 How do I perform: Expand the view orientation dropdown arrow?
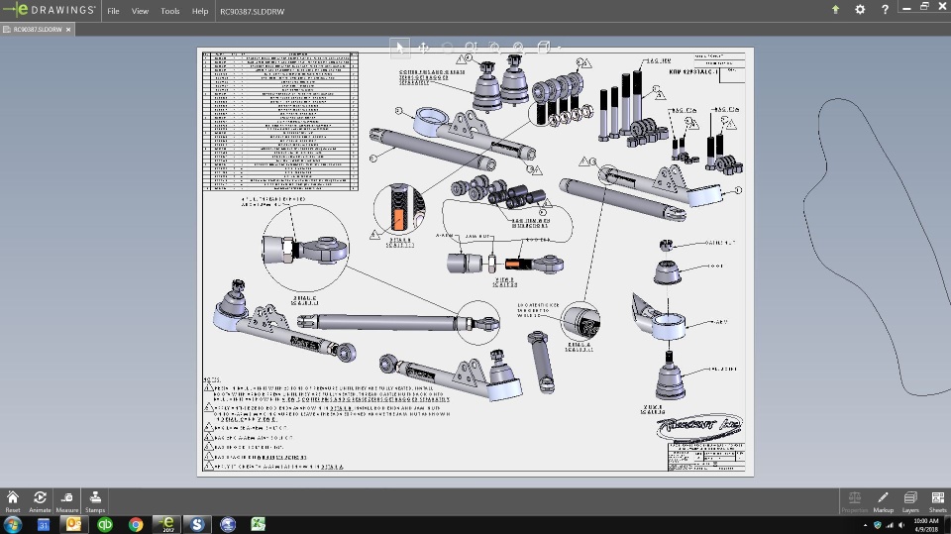559,48
